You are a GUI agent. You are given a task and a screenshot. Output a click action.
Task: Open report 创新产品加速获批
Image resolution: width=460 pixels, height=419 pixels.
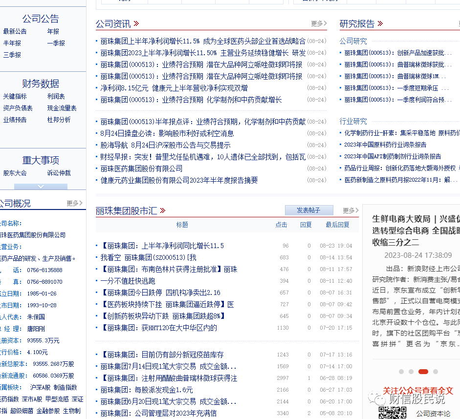coord(398,53)
